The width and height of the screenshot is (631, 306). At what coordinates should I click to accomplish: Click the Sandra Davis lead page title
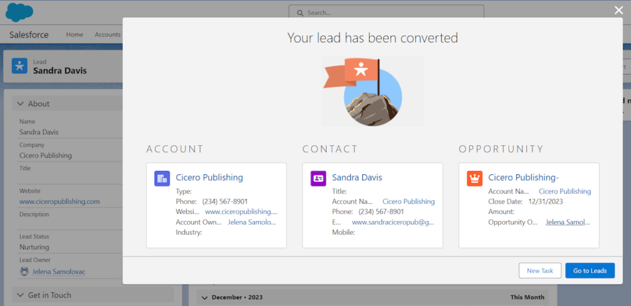60,71
